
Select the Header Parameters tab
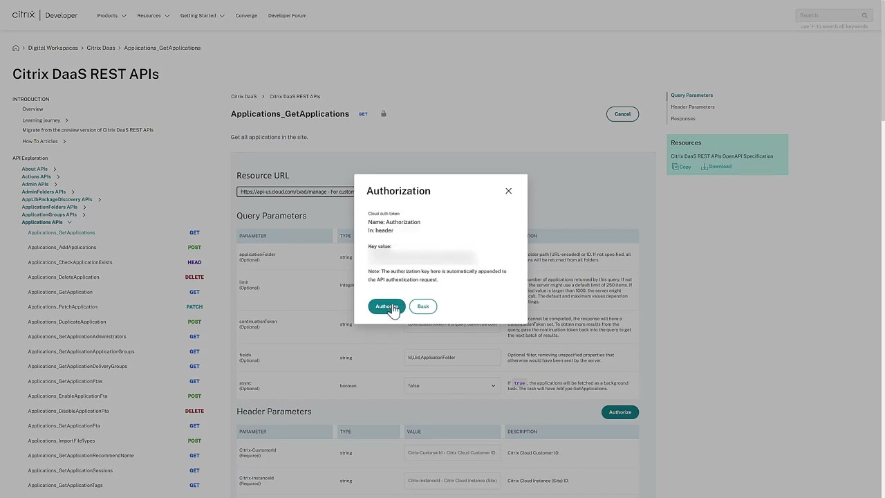pos(692,107)
